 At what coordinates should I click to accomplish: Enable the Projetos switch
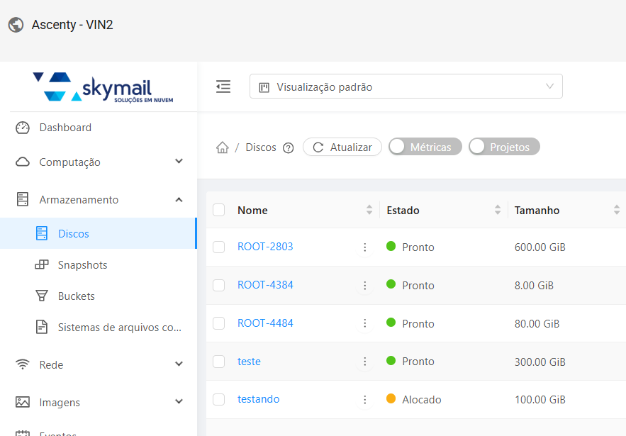pos(504,147)
